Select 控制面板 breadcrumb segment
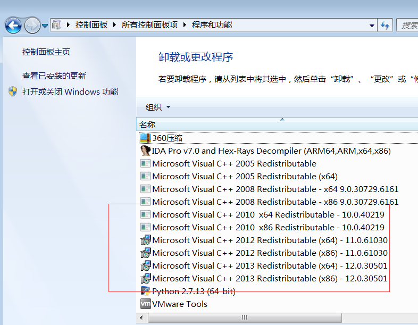The width and height of the screenshot is (418, 325). coord(91,25)
